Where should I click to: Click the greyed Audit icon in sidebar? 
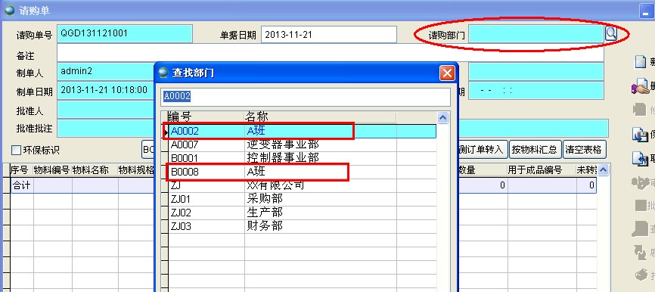tap(640, 182)
